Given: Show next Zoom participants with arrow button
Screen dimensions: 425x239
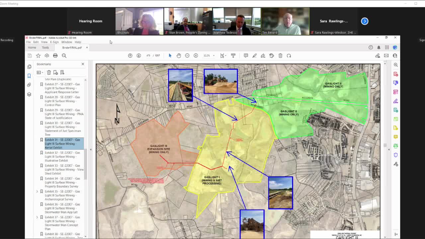Looking at the screenshot, I should tap(365, 21).
